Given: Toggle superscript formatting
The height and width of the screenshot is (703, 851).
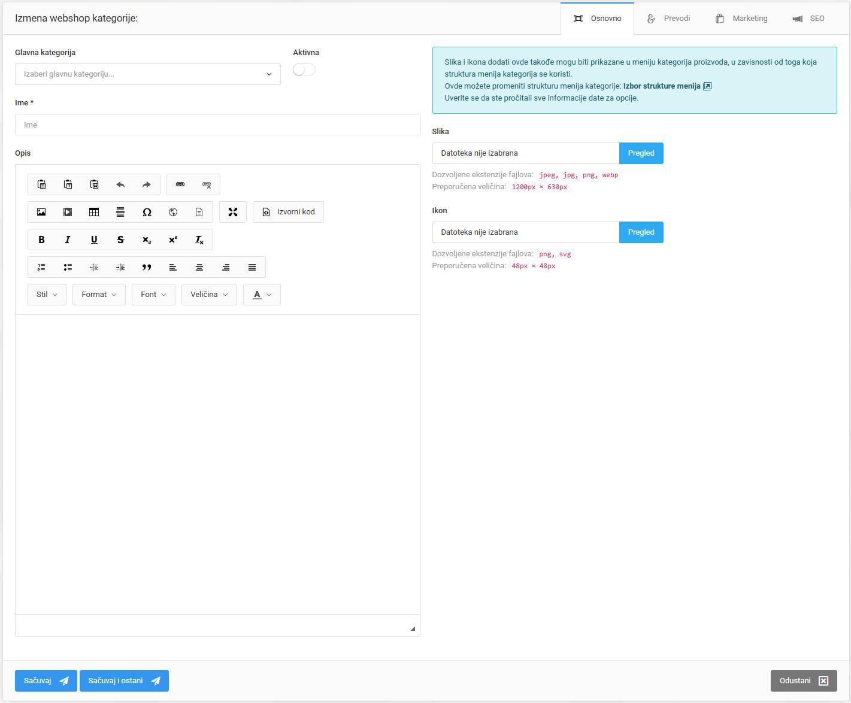Looking at the screenshot, I should (173, 240).
